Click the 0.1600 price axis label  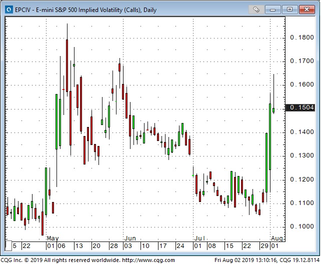click(x=302, y=84)
